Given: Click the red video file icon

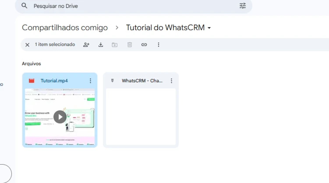Looking at the screenshot, I should pos(32,81).
